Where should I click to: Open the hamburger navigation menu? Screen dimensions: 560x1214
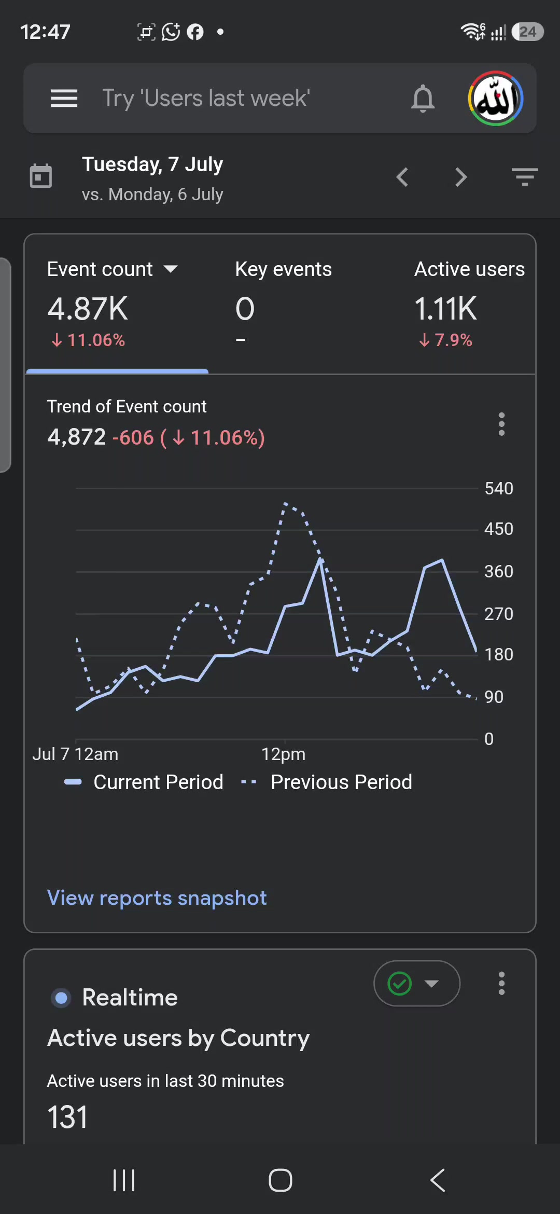click(x=64, y=98)
